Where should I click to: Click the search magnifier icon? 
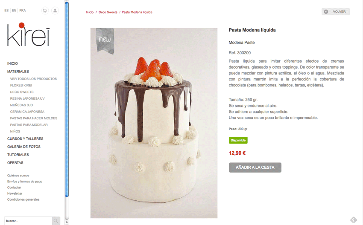[x=56, y=221]
